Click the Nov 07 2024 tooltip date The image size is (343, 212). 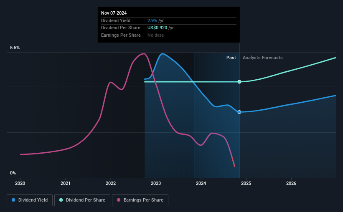[x=114, y=13]
